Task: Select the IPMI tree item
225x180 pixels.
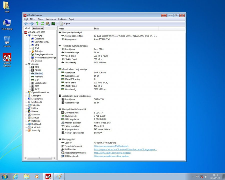Action: click(x=37, y=48)
